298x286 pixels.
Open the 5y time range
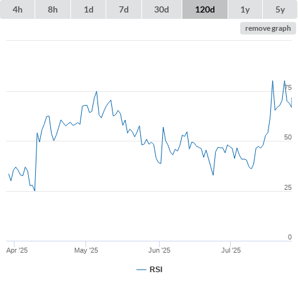coord(280,9)
